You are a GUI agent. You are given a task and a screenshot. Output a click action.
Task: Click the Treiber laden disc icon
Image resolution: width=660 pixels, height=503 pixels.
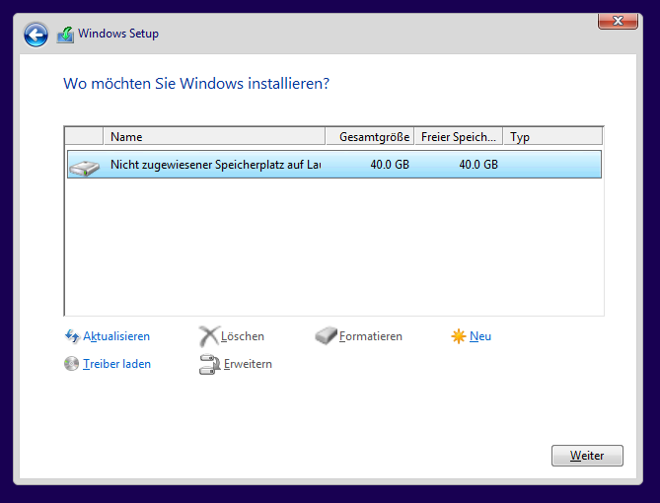[x=72, y=364]
